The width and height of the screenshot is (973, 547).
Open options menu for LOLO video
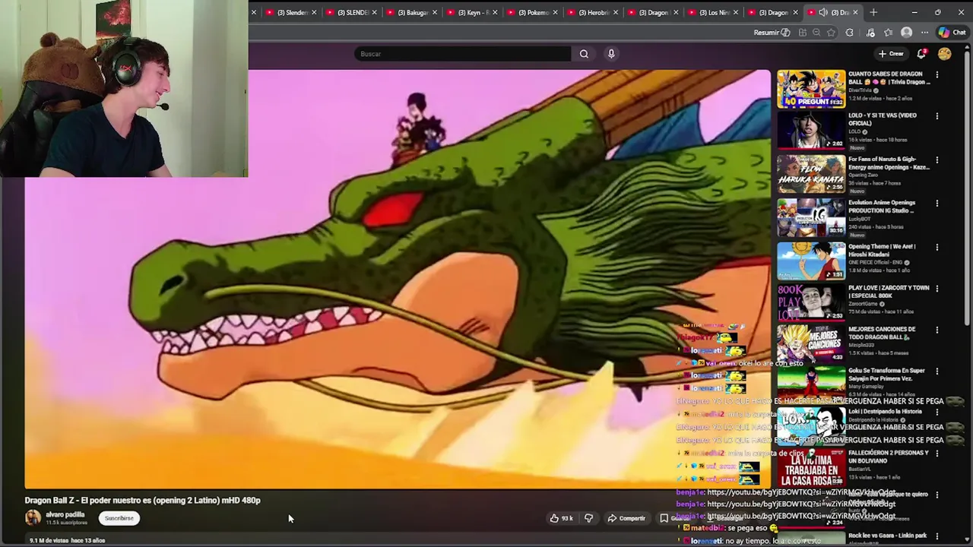[x=937, y=116]
